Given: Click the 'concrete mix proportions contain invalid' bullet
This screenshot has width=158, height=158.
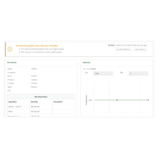Looking at the screenshot, I should coord(41,52).
